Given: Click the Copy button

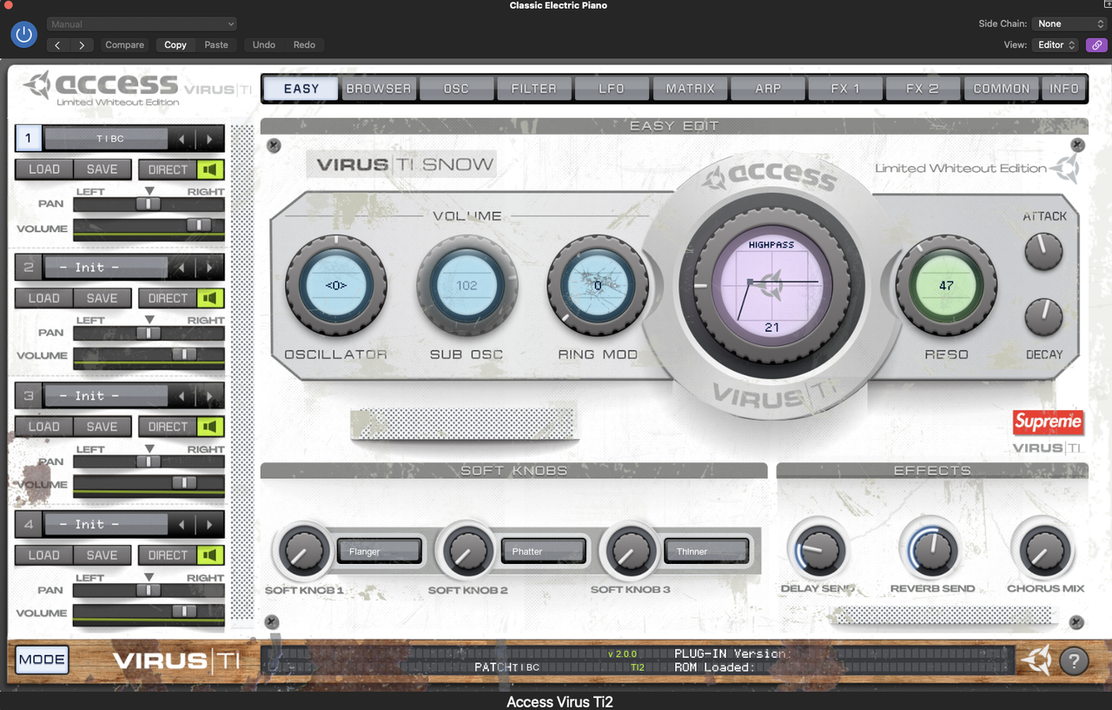Looking at the screenshot, I should (175, 45).
